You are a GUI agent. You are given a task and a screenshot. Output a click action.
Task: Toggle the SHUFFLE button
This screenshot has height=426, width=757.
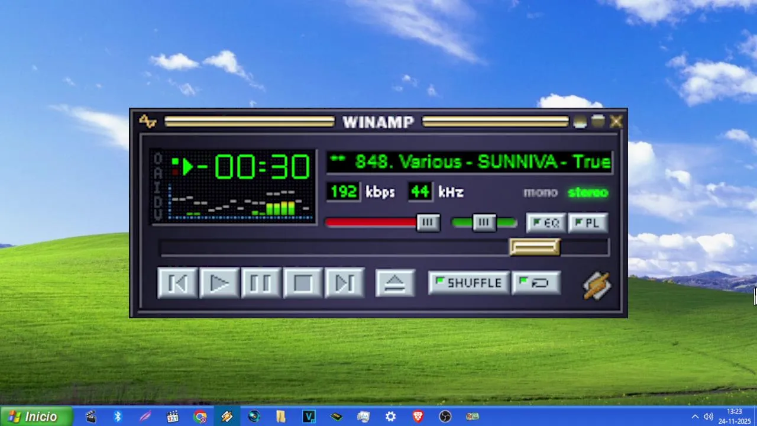[x=468, y=283]
